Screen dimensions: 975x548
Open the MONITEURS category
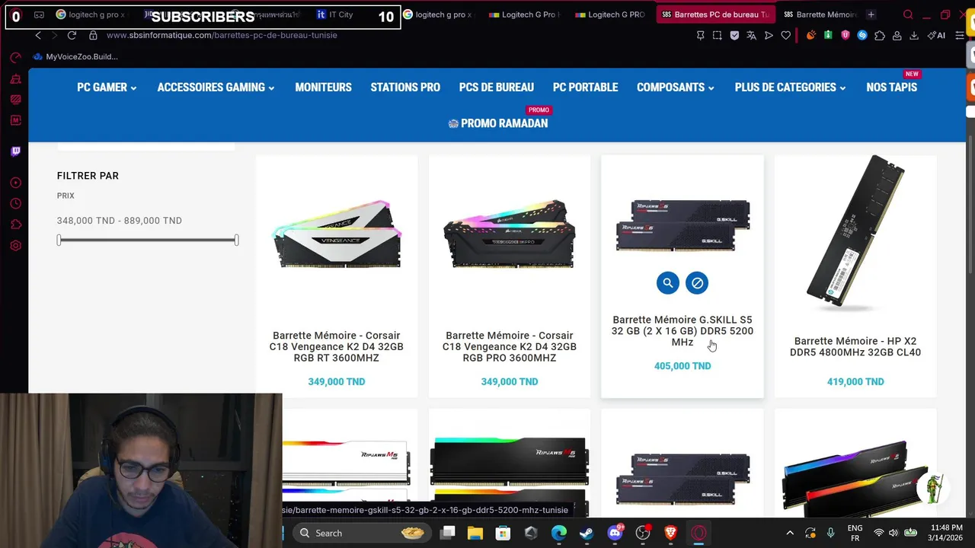click(323, 88)
